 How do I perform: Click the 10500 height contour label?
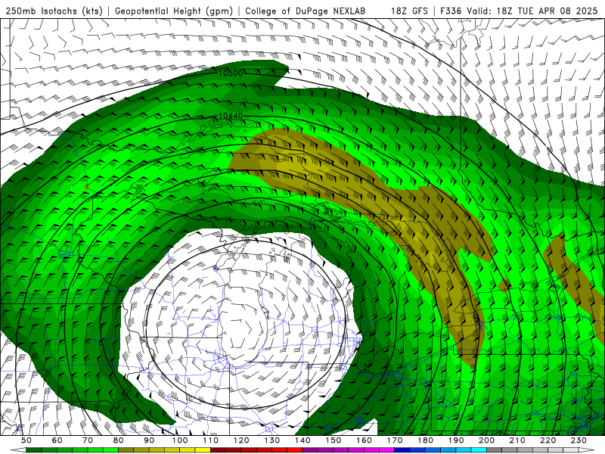pos(231,73)
